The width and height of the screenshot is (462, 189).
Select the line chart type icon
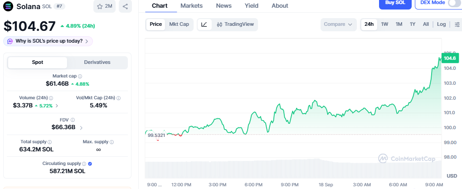204,24
